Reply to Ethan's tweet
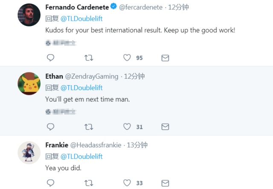 pyautogui.click(x=50, y=126)
